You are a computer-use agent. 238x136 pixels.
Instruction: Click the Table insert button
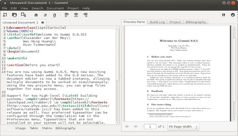click(34, 128)
